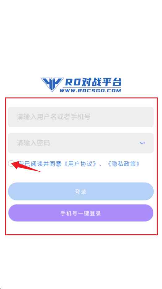Viewport: 162px width, 289px height.
Task: Click the RO对战平台 title text
Action: [93, 82]
